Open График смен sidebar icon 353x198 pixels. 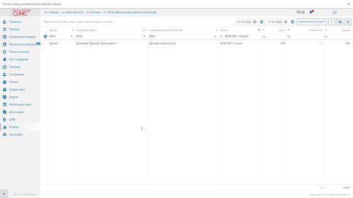point(4,90)
